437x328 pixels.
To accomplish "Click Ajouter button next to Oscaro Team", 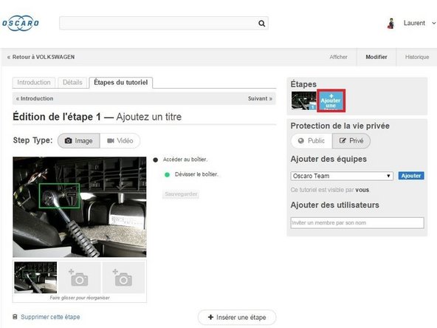I will coord(411,176).
